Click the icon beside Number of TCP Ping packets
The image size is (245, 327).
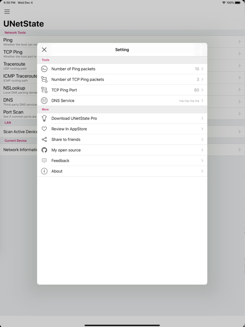tap(44, 79)
